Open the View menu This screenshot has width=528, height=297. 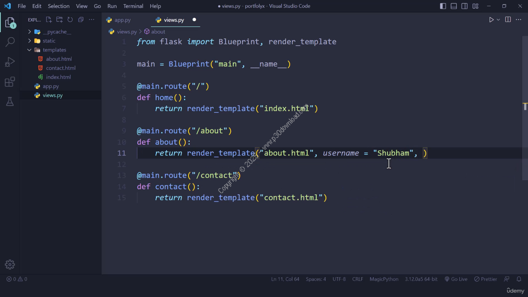82,6
